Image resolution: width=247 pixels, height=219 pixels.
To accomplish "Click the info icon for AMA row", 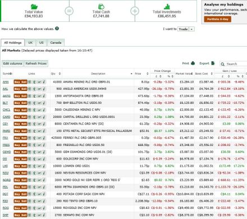I will tap(44, 82).
